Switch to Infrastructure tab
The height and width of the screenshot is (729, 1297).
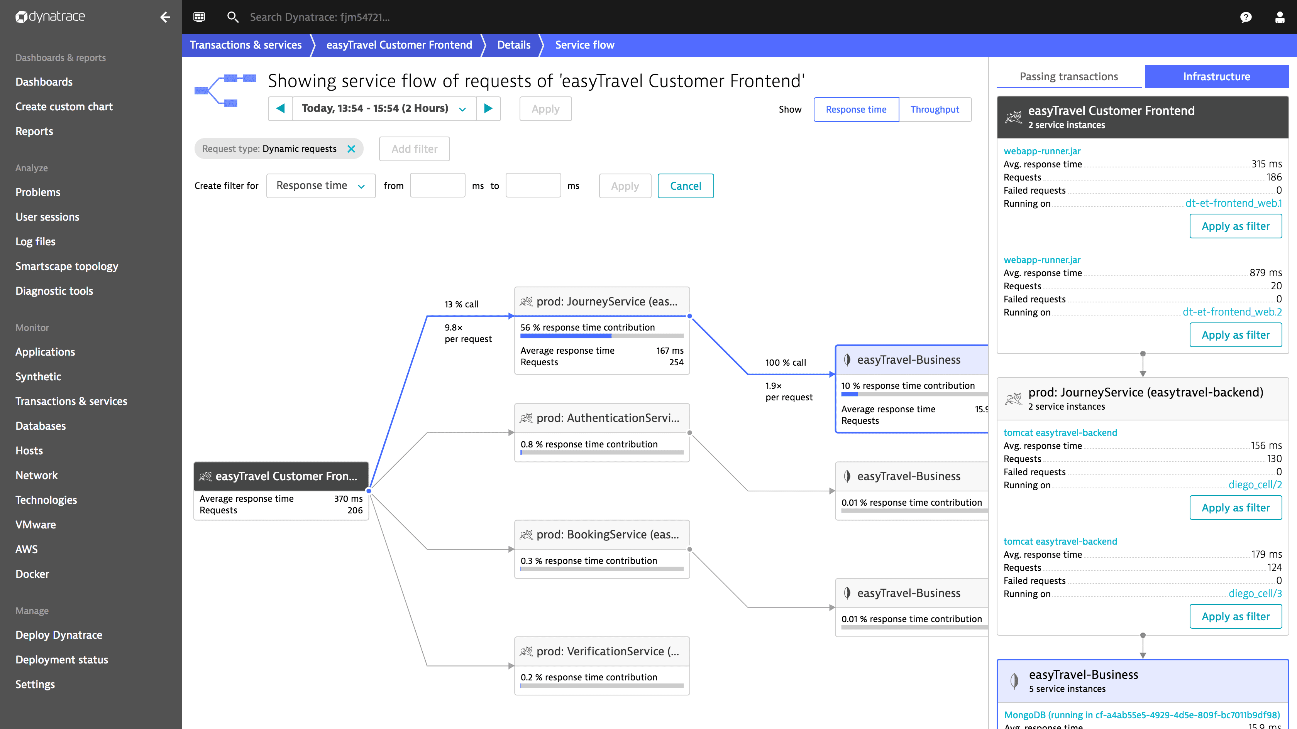click(x=1216, y=76)
